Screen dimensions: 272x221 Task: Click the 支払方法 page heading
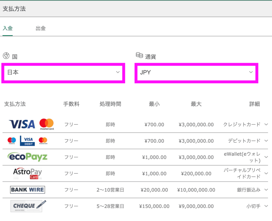14,9
